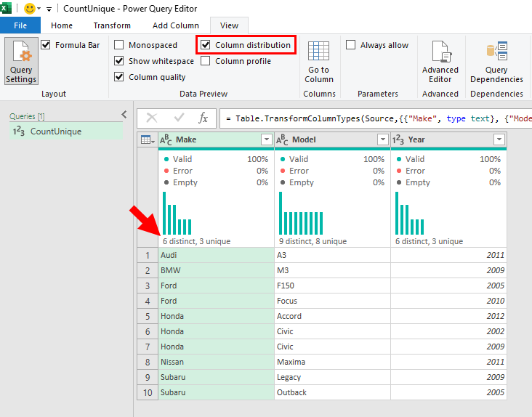
Task: Select the View tab
Action: click(x=230, y=25)
